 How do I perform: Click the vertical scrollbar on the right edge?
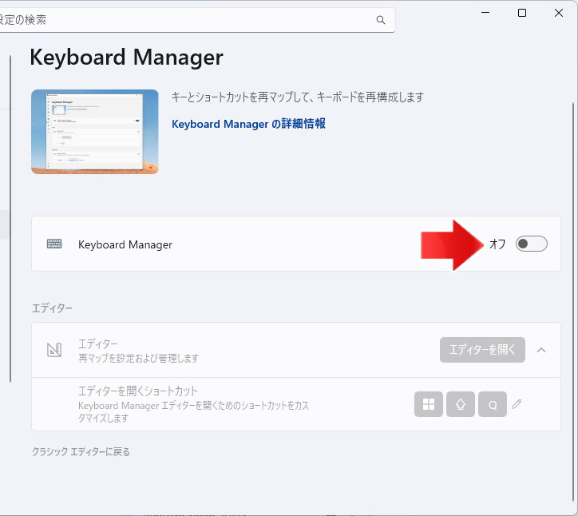tap(573, 300)
